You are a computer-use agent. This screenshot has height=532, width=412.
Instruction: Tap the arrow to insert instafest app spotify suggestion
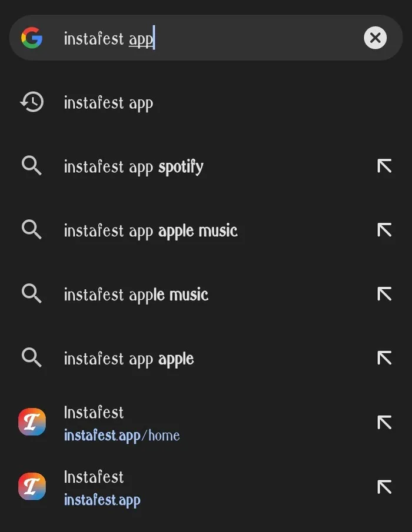coord(384,166)
